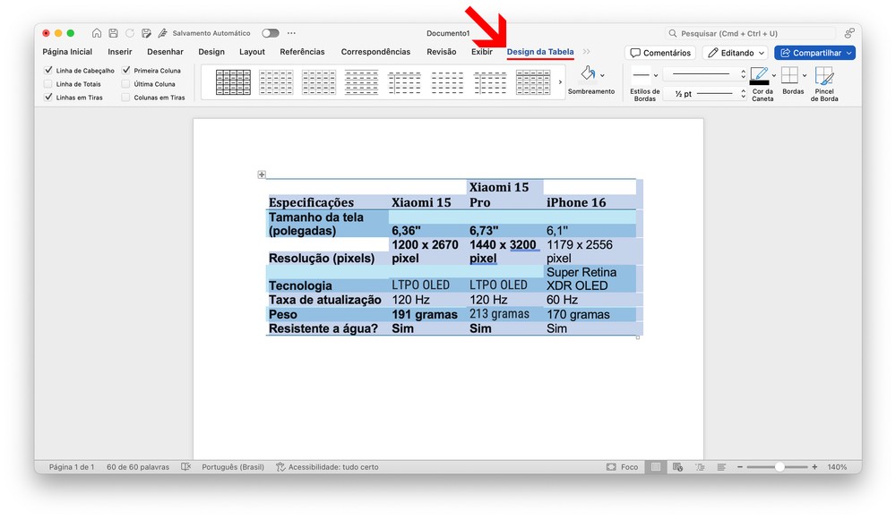Click the zoom out minus icon

click(x=740, y=466)
